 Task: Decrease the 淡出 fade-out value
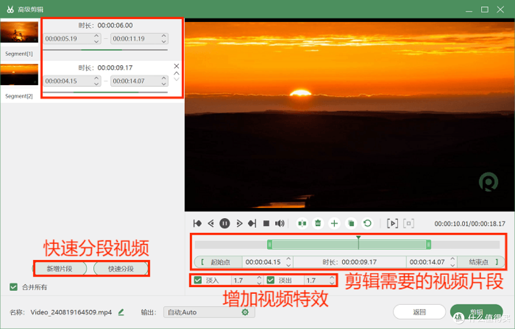pos(332,283)
